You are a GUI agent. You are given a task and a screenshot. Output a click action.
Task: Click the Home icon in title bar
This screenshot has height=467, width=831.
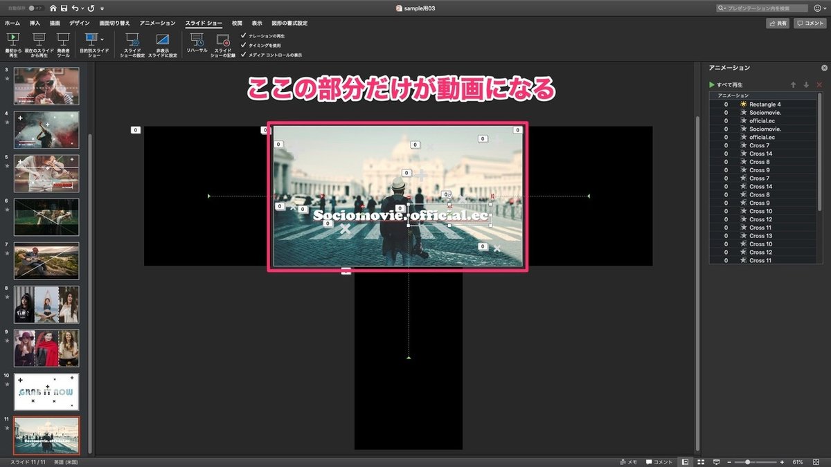click(53, 8)
